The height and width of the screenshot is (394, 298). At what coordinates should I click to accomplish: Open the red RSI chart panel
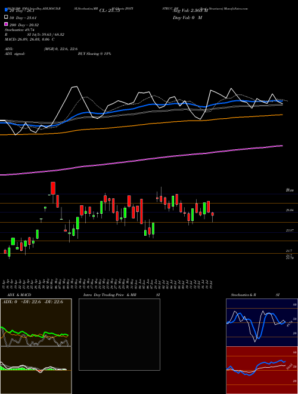262,370
